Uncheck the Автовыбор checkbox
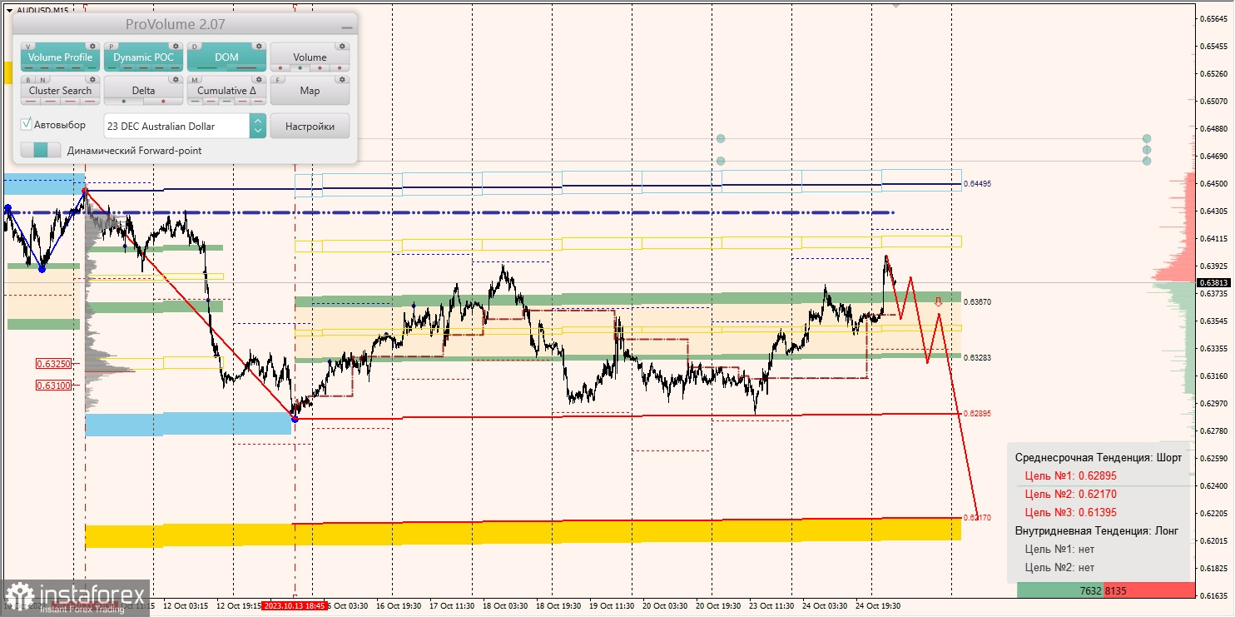Screen dimensions: 1235x617 (27, 124)
